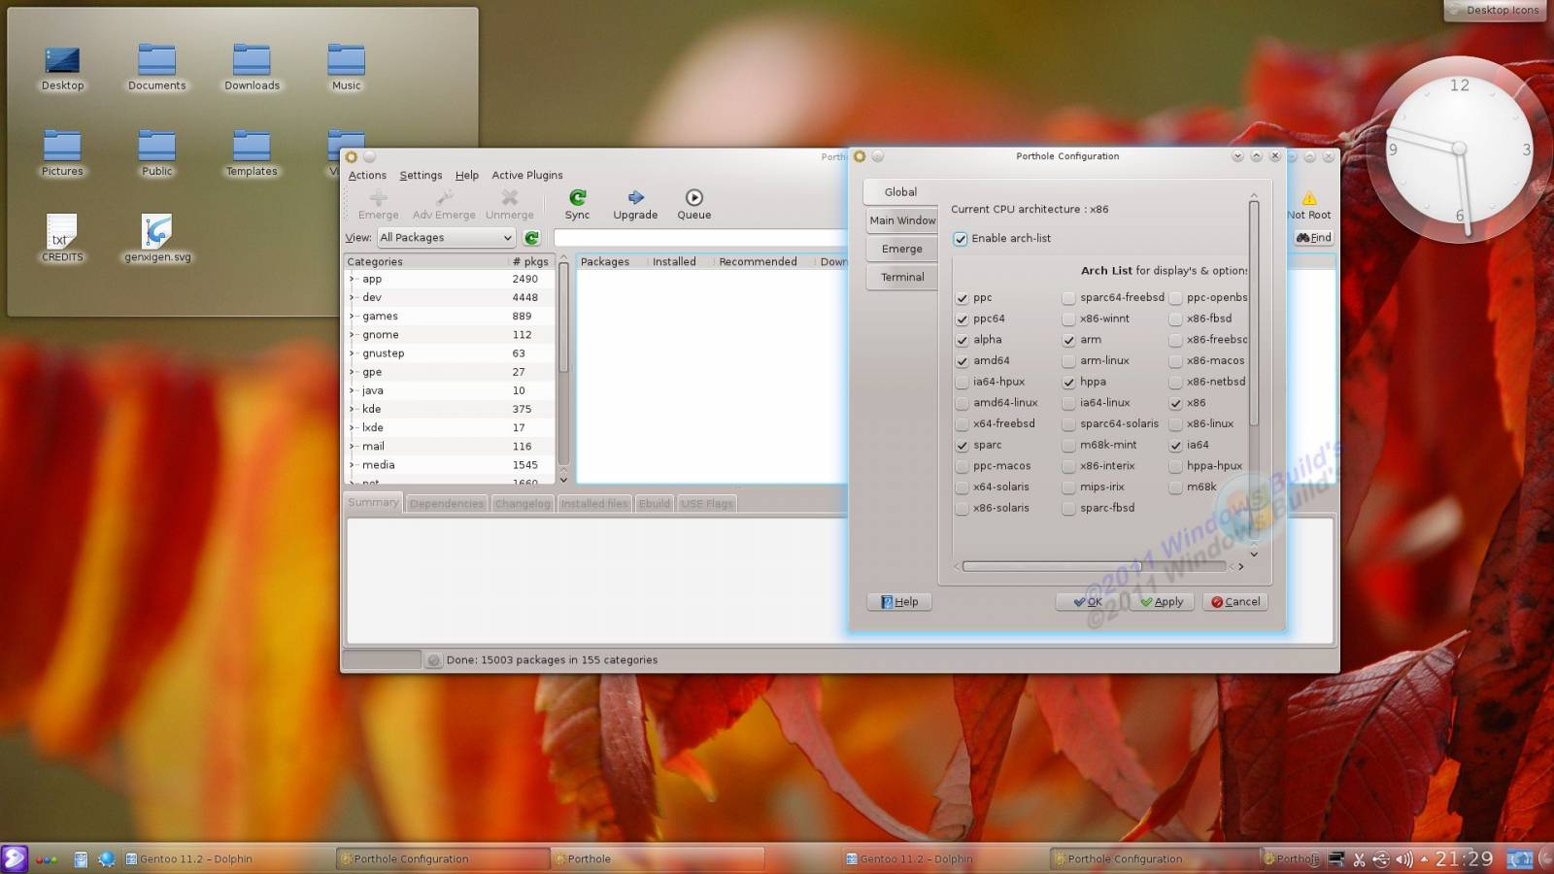Select the Global config tab
The image size is (1554, 874).
click(x=900, y=192)
